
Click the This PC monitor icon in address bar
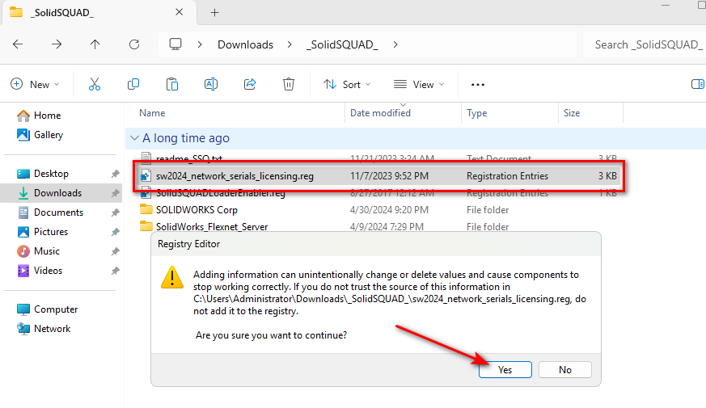175,44
